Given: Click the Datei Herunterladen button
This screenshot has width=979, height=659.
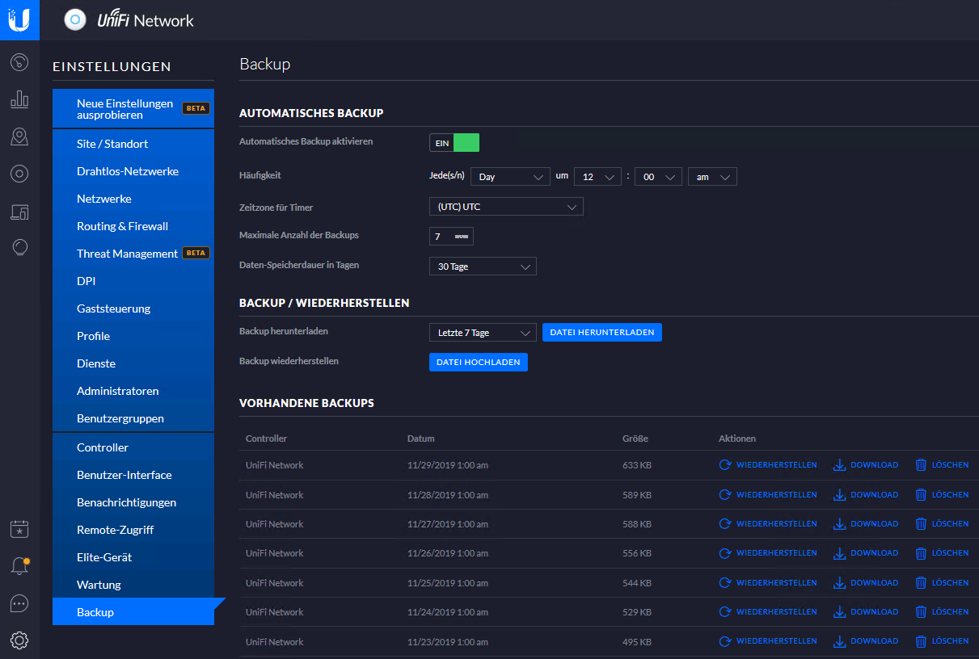Looking at the screenshot, I should click(601, 333).
